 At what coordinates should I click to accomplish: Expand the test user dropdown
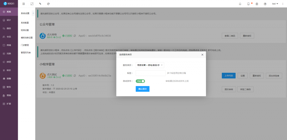click(275, 4)
